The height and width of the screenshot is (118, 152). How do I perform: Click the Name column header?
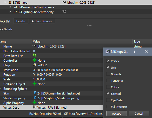point(16,42)
